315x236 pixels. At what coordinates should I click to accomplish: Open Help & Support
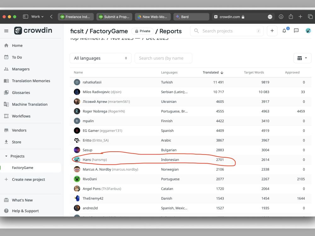pyautogui.click(x=25, y=211)
